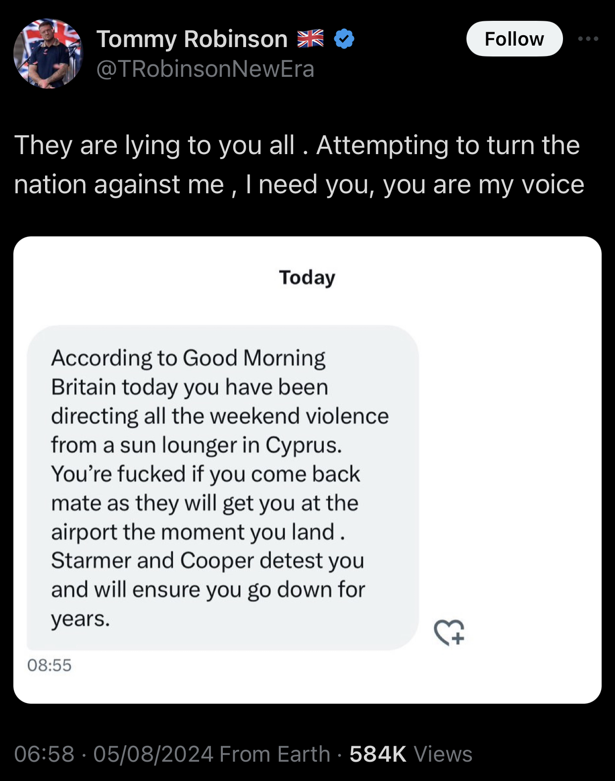Click the blue verified checkmark badge
The image size is (615, 781).
point(344,39)
